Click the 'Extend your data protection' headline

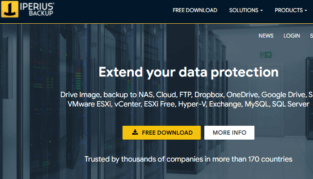click(x=188, y=72)
